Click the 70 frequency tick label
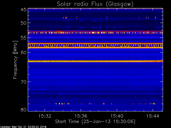The width and height of the screenshot is (171, 128). click(24, 82)
